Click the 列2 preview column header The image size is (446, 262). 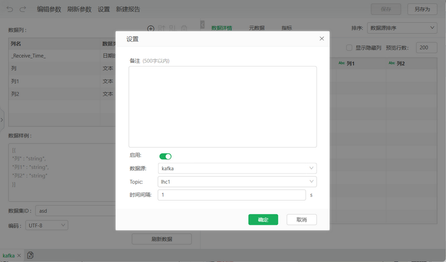pos(411,63)
